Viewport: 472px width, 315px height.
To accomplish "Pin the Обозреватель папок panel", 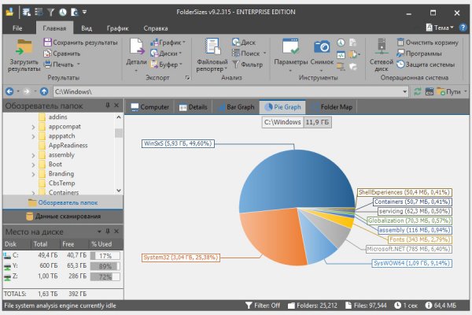I will point(108,106).
